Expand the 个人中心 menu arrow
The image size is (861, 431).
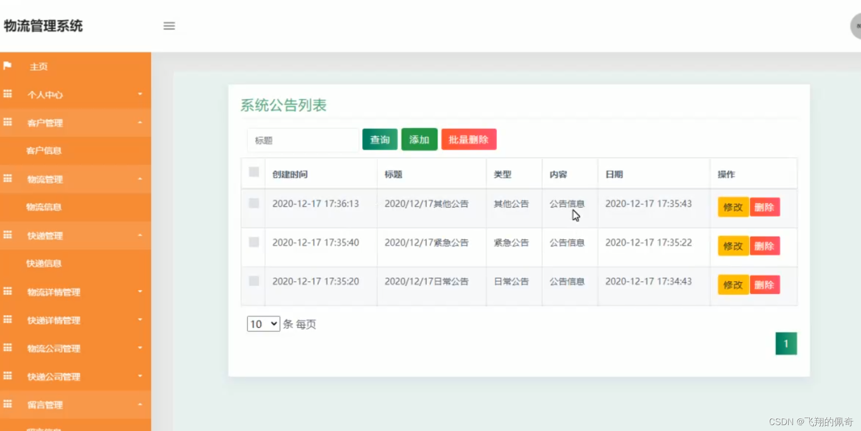(x=140, y=94)
